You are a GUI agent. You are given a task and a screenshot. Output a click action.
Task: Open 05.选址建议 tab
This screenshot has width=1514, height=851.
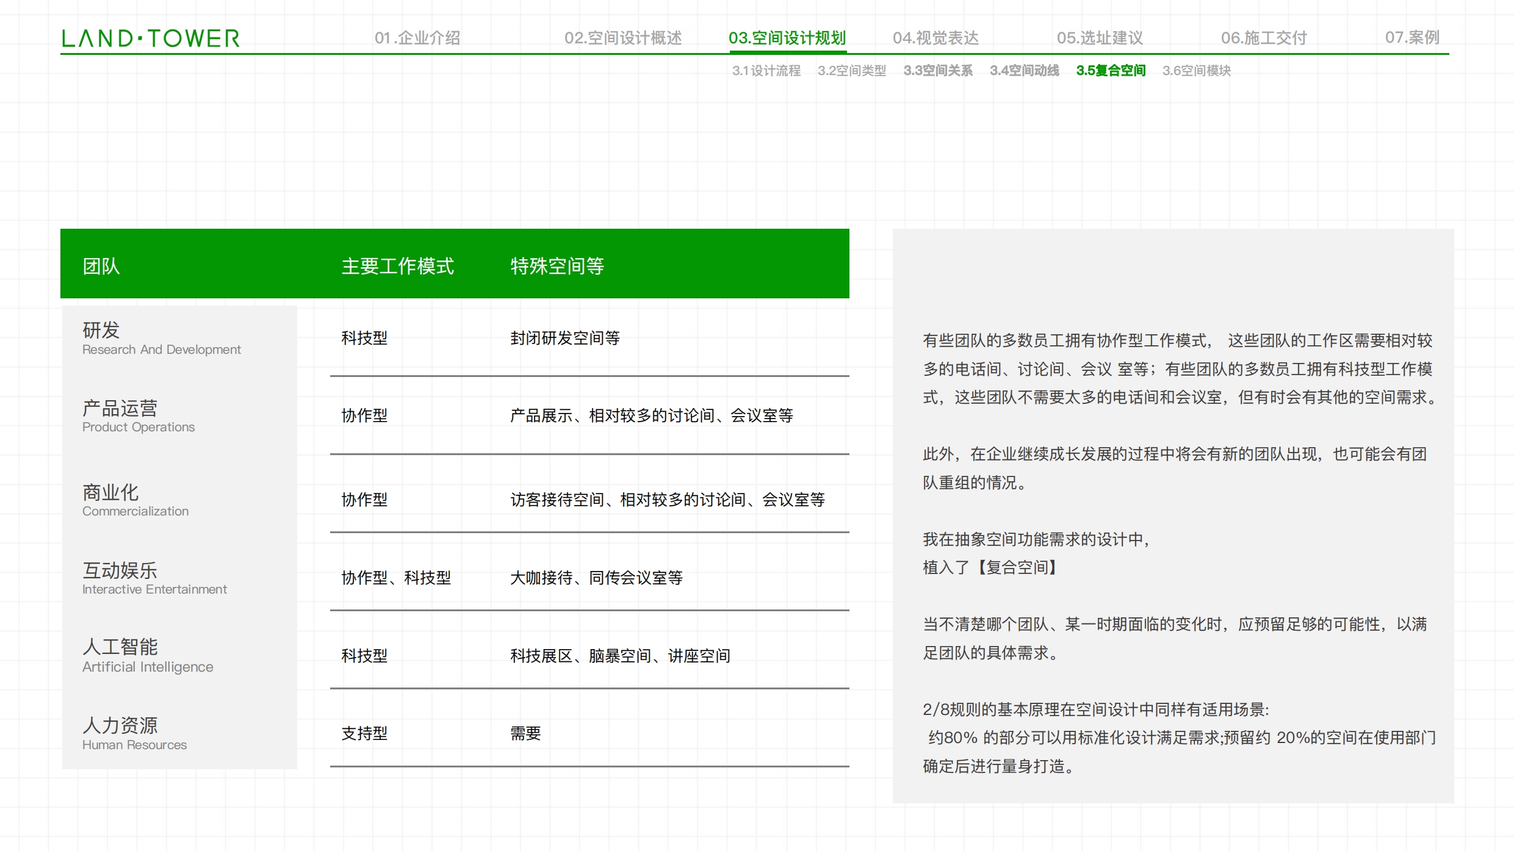tap(1100, 38)
